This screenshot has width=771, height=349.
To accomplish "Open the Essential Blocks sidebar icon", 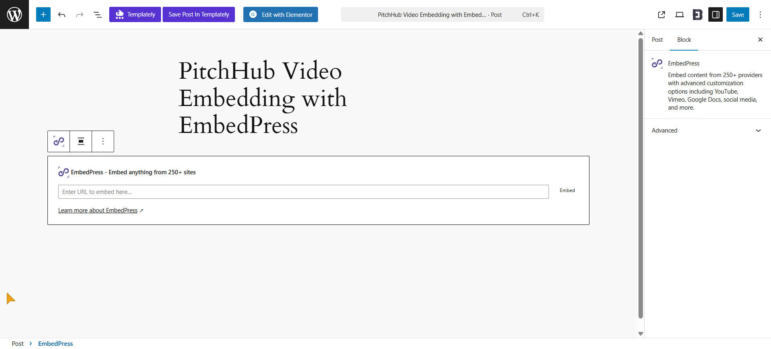I will point(698,14).
